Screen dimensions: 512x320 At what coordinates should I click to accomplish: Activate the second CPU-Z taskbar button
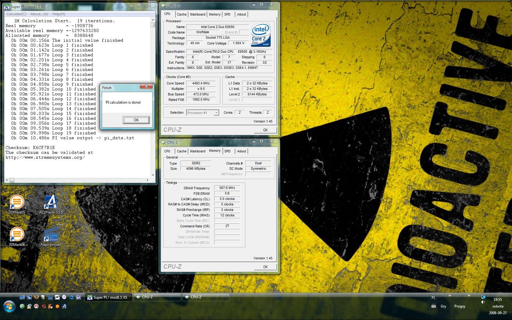(206, 297)
